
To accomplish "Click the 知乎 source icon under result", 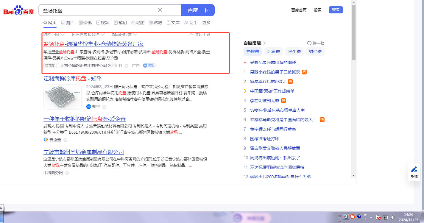I will point(89,107).
